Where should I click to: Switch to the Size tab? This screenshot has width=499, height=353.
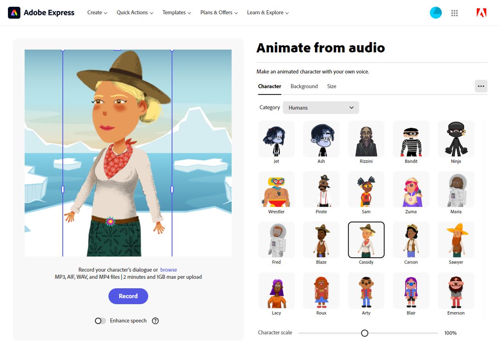click(332, 86)
